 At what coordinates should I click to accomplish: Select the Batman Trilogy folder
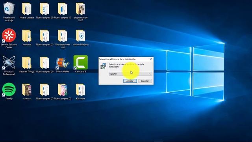27,63
